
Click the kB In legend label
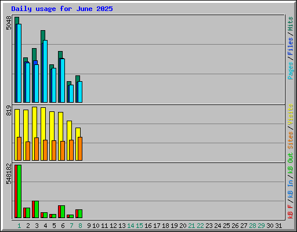click(290, 189)
